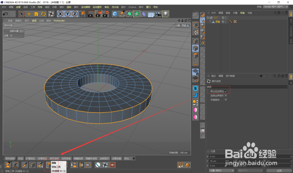Click the checkerboard texture tag on 圆盘
The width and height of the screenshot is (293, 173).
click(x=235, y=22)
